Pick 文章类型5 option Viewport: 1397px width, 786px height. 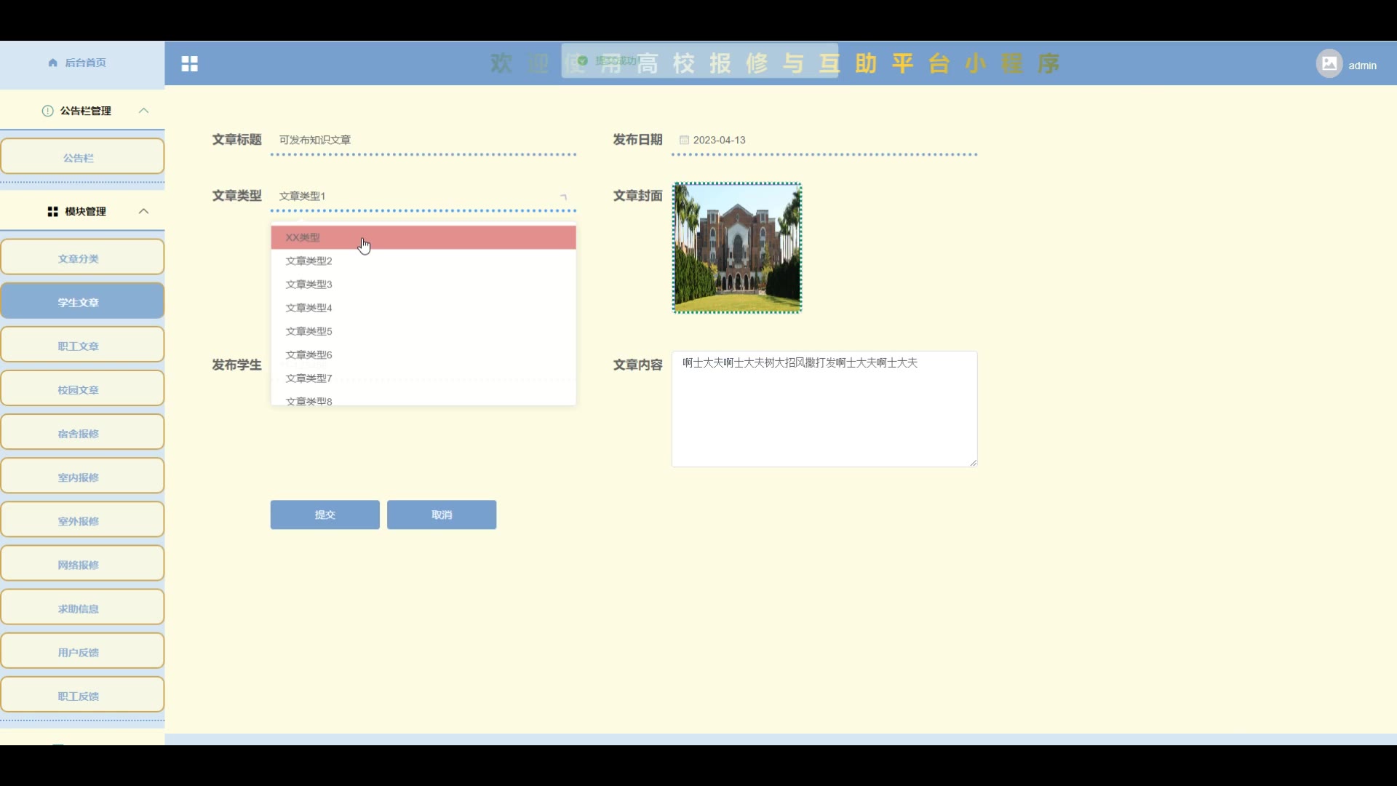[x=309, y=331]
